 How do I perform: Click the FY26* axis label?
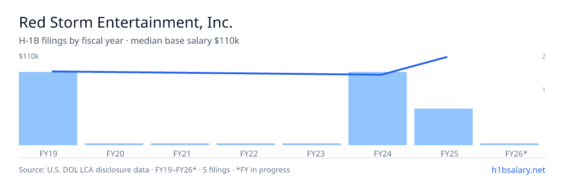[x=516, y=153]
